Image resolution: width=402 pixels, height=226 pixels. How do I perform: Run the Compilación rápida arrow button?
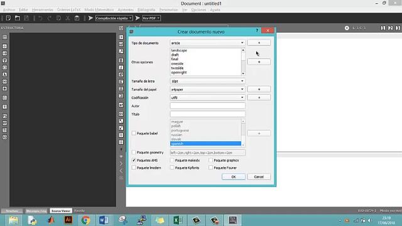90,18
